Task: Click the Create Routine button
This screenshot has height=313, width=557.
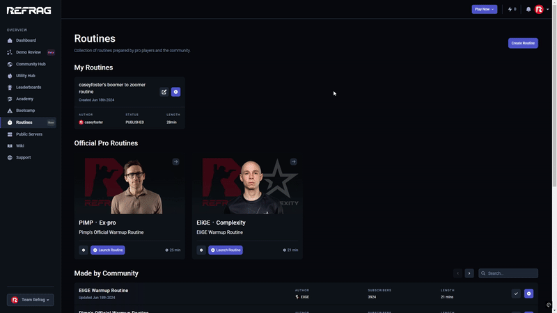Action: [523, 43]
